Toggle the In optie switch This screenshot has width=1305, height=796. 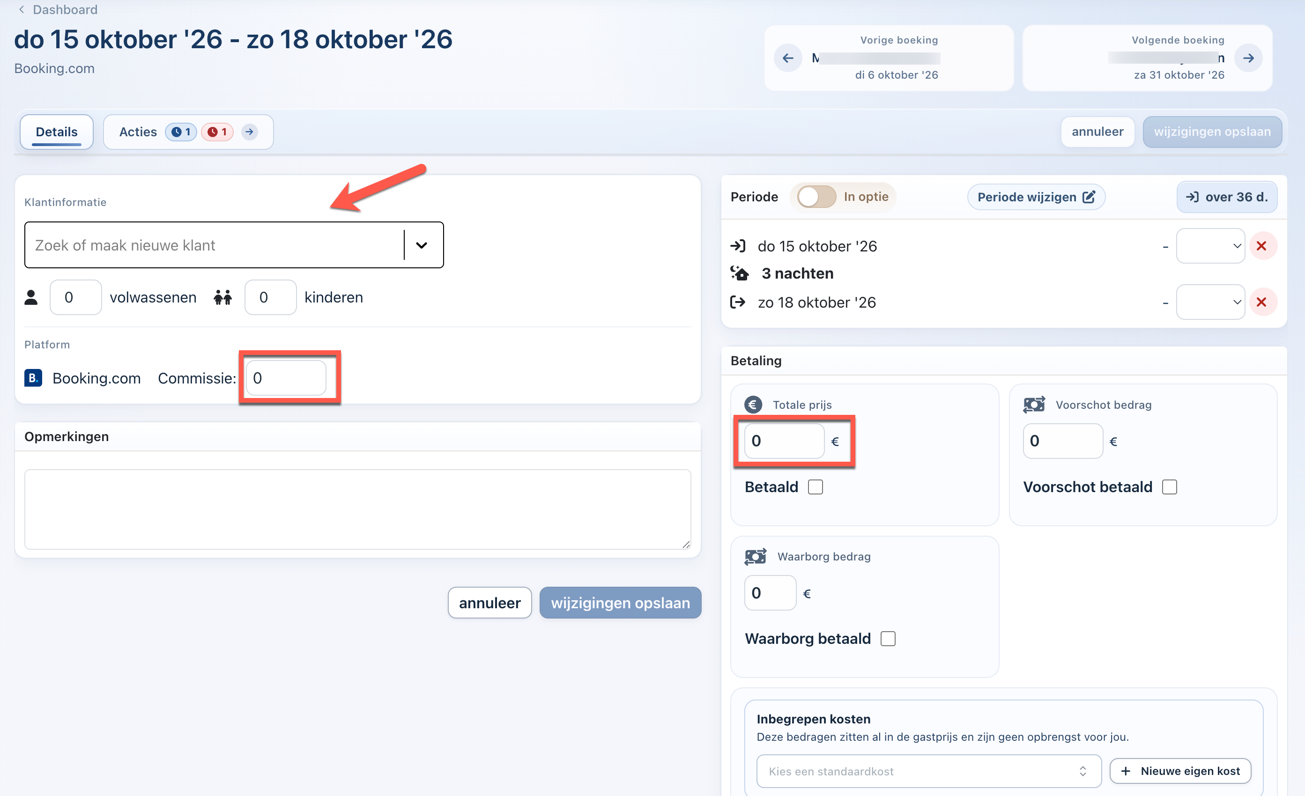coord(817,197)
